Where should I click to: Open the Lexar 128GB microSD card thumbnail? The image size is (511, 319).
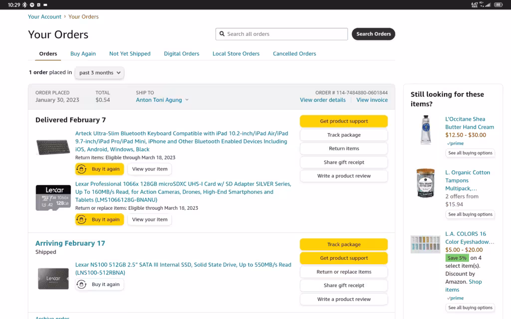(x=53, y=197)
